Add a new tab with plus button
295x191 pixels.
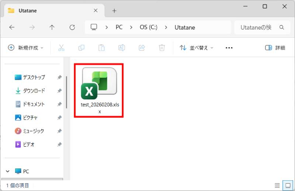coord(114,11)
